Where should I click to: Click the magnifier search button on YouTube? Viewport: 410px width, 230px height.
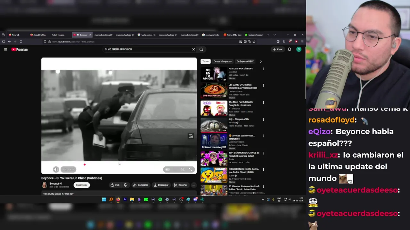[201, 49]
